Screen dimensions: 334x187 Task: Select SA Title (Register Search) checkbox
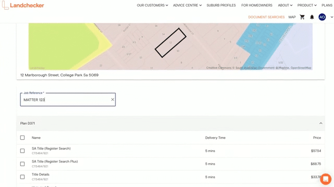(22, 151)
